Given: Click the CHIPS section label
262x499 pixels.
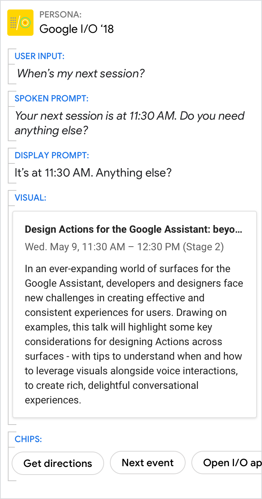Looking at the screenshot, I should pos(28,439).
